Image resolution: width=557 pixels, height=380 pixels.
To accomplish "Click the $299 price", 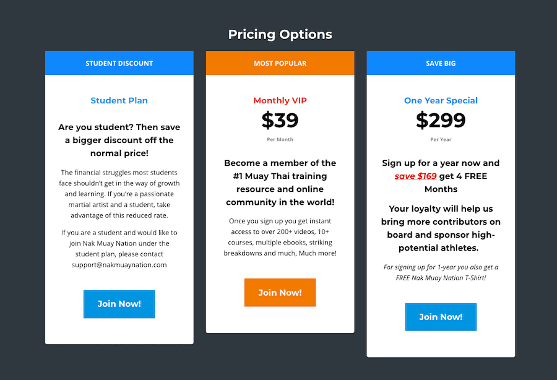I will click(x=441, y=120).
